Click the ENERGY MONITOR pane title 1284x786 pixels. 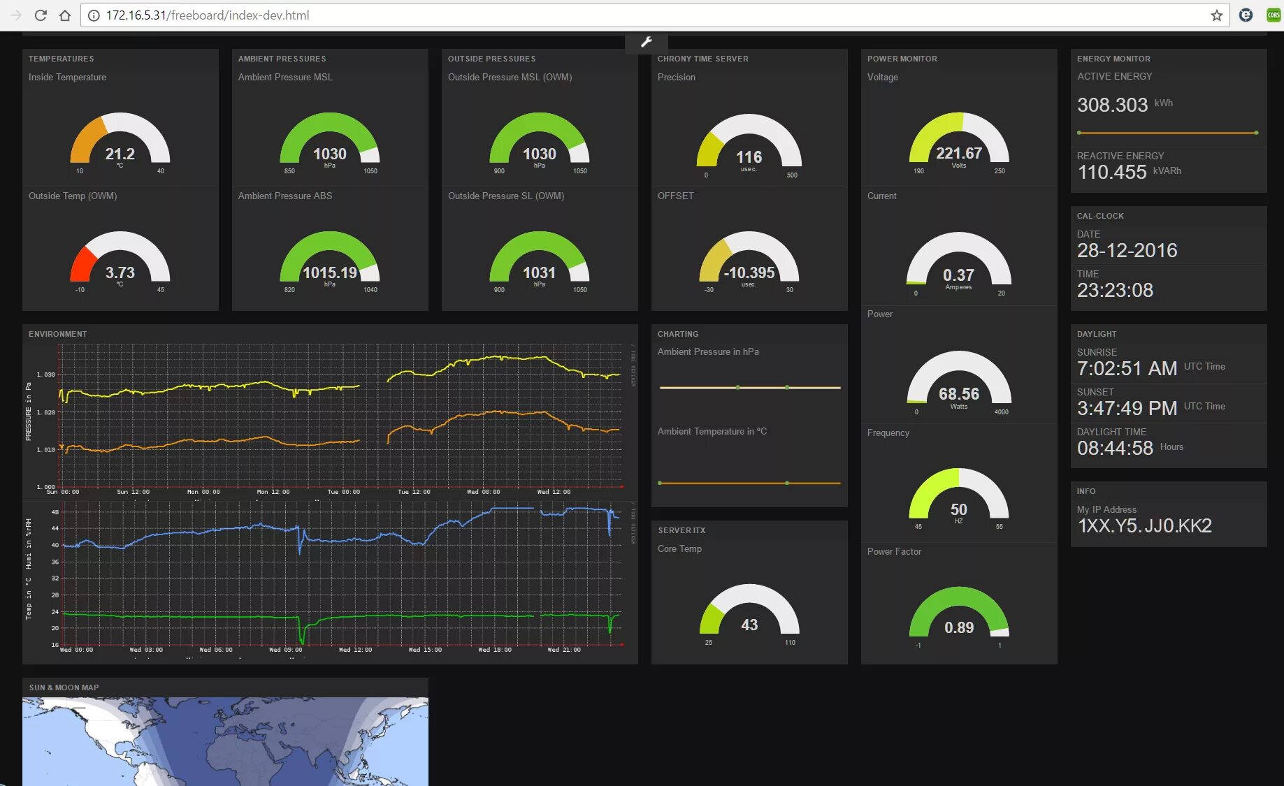click(1113, 59)
